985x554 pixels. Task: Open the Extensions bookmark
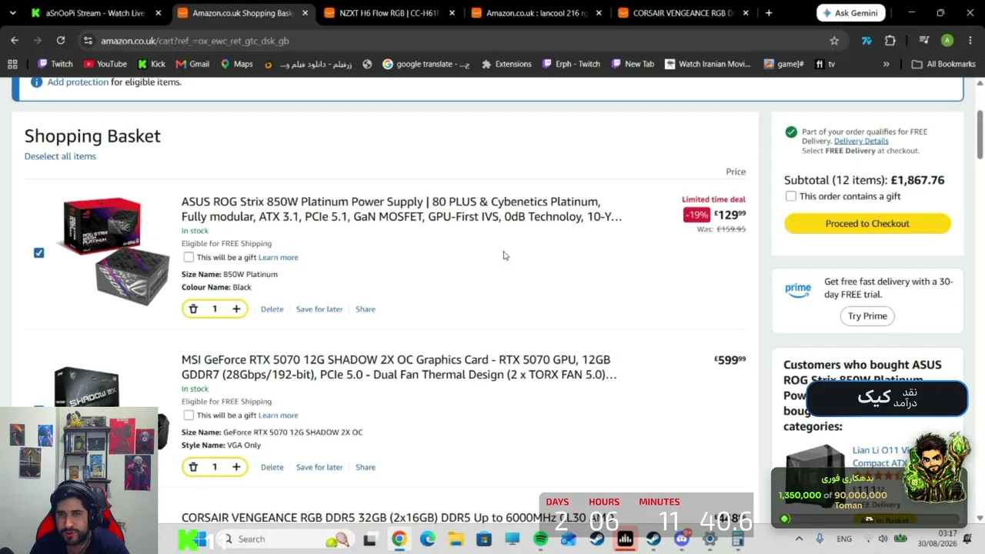506,64
